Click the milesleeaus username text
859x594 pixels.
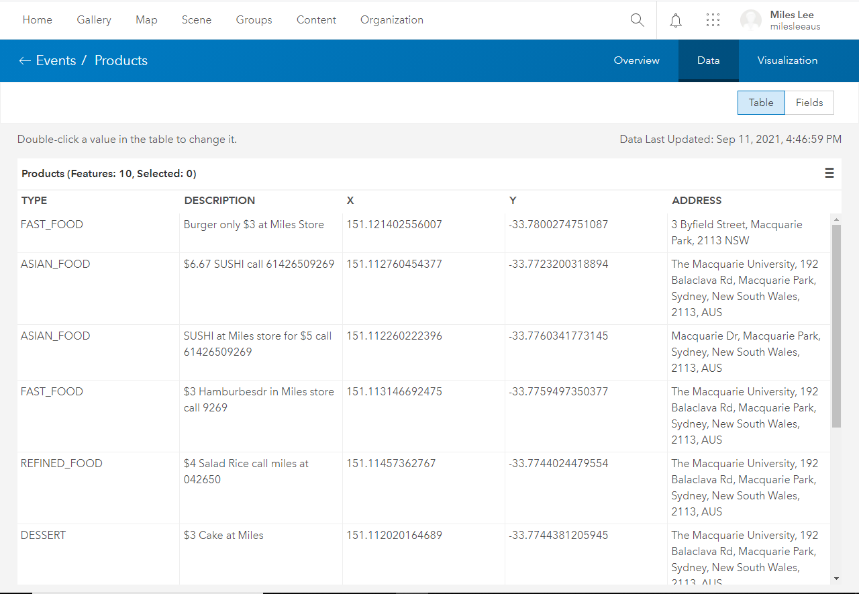pyautogui.click(x=795, y=27)
